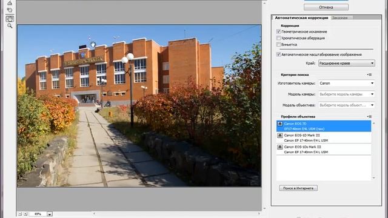Image resolution: width=388 pixels, height=218 pixels.
Task: Enable the Хроматическая аберрация checkbox
Action: tap(278, 38)
